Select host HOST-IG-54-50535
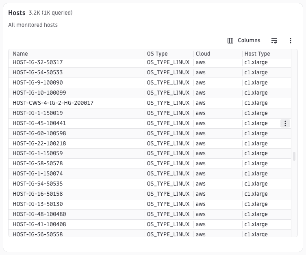This screenshot has width=306, height=255. [x=38, y=184]
